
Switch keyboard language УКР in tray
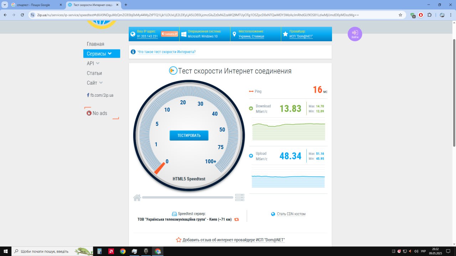point(423,251)
